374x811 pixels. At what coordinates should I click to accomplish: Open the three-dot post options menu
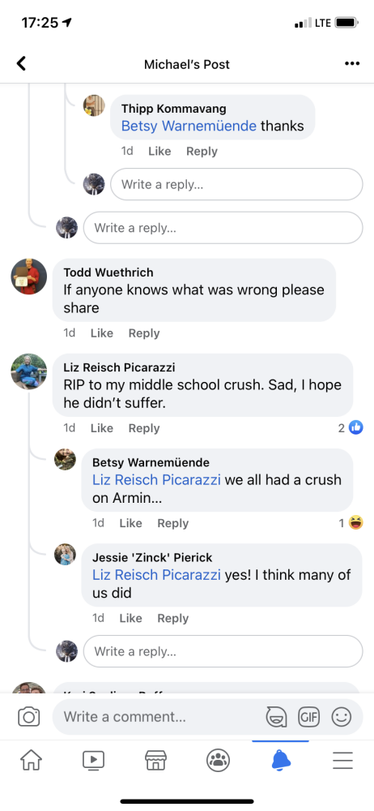352,63
